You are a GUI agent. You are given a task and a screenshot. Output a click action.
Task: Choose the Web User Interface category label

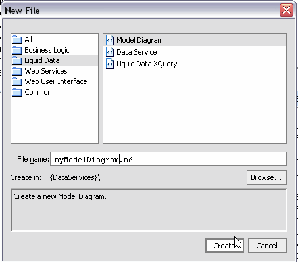click(56, 81)
